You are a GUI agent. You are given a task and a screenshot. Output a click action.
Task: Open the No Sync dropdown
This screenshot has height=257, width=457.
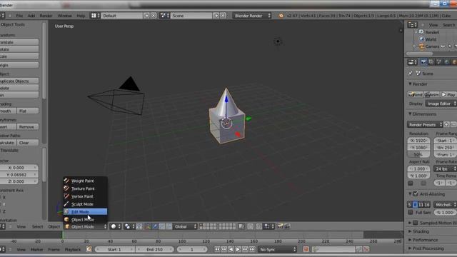coord(277,249)
